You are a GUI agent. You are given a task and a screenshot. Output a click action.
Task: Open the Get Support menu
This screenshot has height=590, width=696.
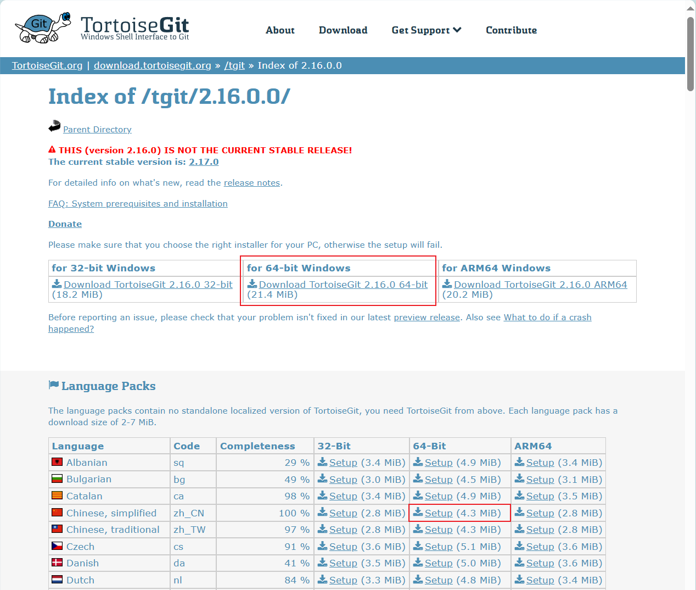coord(426,30)
